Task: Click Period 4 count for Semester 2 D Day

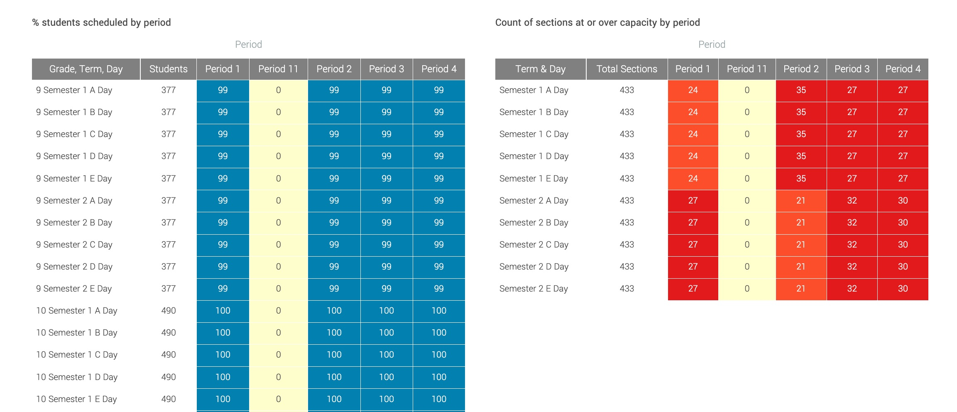Action: [903, 267]
